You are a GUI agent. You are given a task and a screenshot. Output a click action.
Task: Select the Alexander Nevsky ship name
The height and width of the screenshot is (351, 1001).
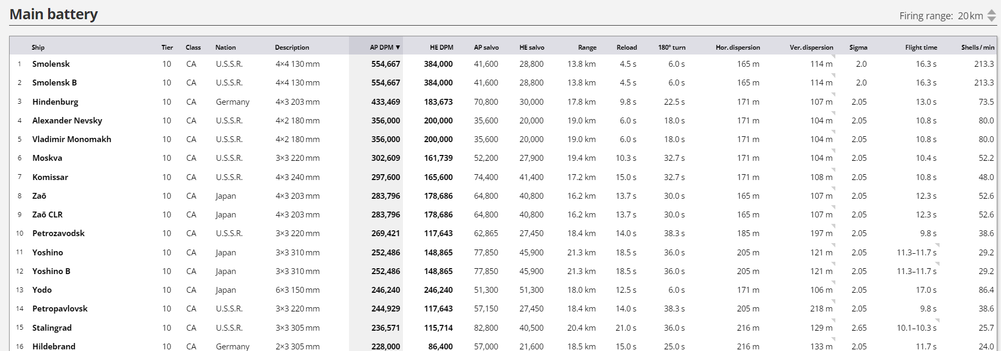tap(67, 121)
